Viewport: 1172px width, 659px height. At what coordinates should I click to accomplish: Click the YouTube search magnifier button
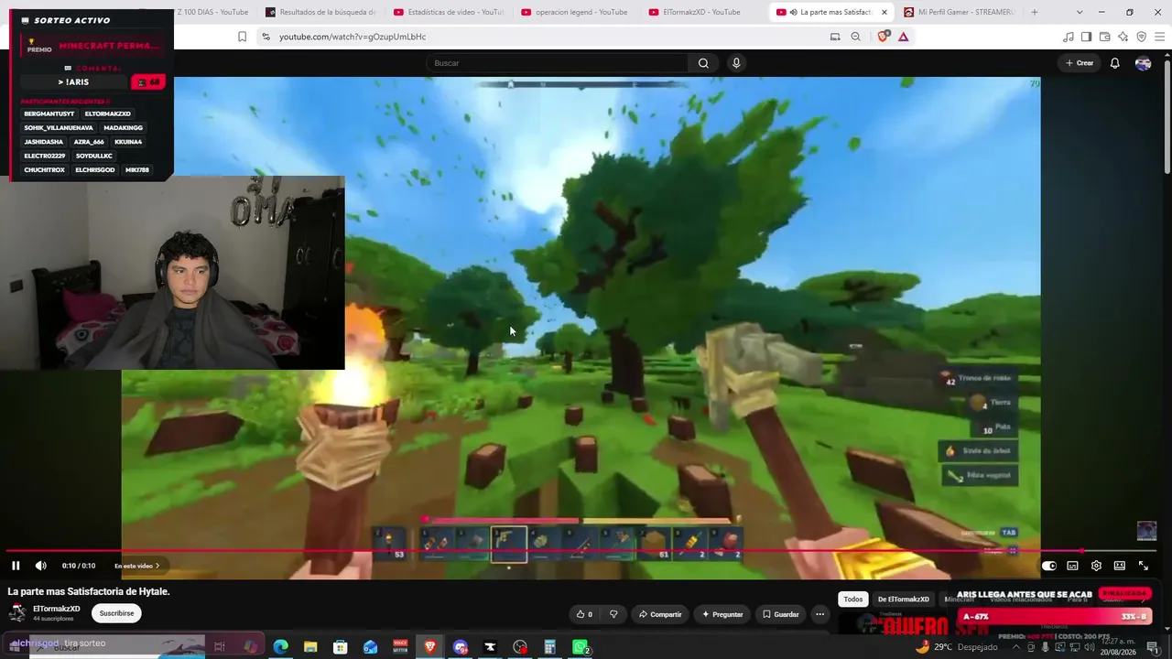coord(703,63)
